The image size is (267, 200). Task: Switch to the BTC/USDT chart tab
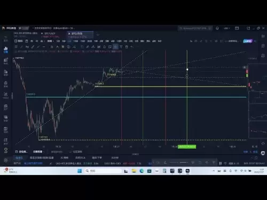pos(50,34)
